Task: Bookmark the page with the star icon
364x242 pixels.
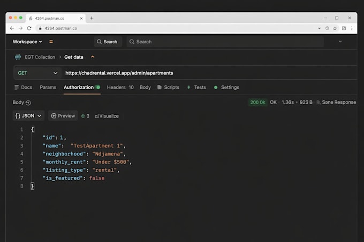Action: [x=335, y=28]
